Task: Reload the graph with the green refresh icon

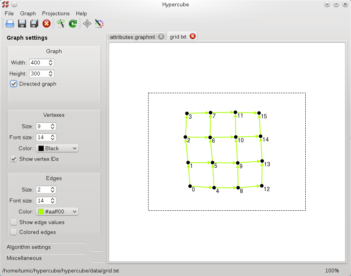Action: coord(72,24)
